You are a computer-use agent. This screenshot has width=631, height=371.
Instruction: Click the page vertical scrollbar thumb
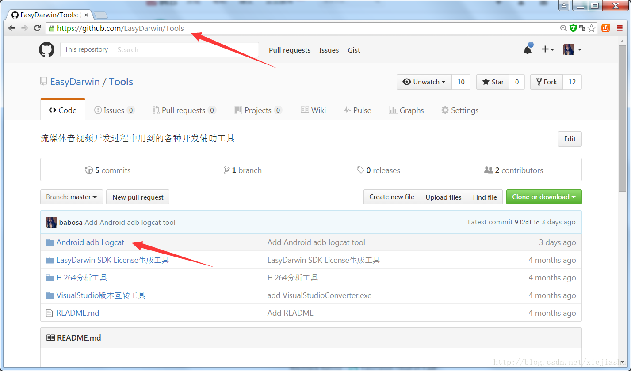tap(622, 118)
